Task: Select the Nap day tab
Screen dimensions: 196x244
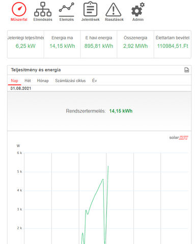Action: (14, 81)
